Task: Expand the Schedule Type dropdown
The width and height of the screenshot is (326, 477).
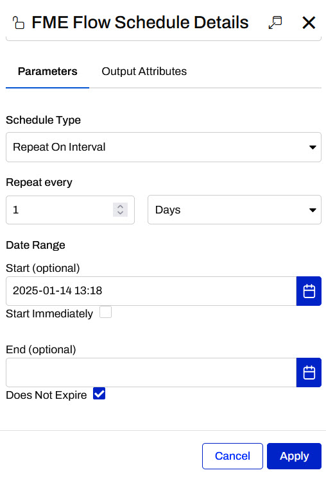Action: coord(164,147)
